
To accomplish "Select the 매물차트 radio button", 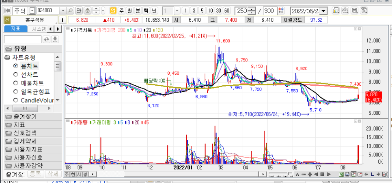I will click(x=16, y=83).
